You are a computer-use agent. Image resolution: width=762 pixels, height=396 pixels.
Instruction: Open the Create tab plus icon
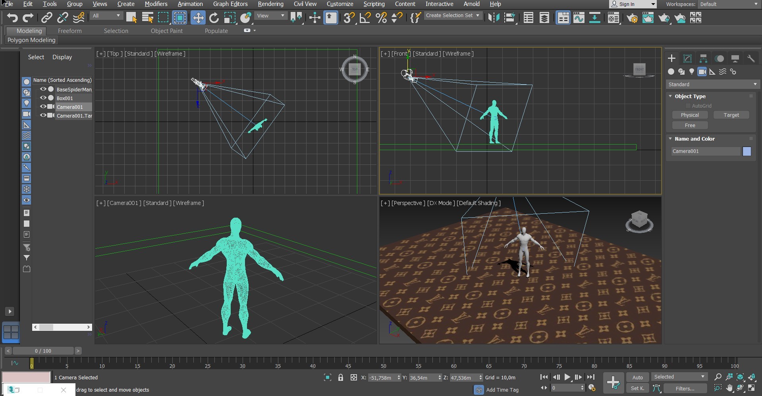(671, 58)
